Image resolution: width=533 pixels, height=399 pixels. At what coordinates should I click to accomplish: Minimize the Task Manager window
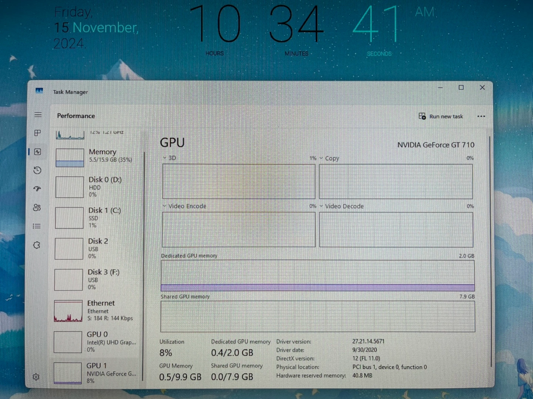pos(440,88)
